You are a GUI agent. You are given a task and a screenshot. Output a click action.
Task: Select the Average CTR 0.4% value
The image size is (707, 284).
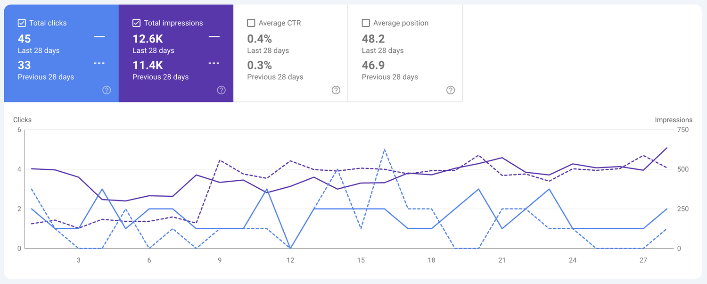(x=260, y=39)
